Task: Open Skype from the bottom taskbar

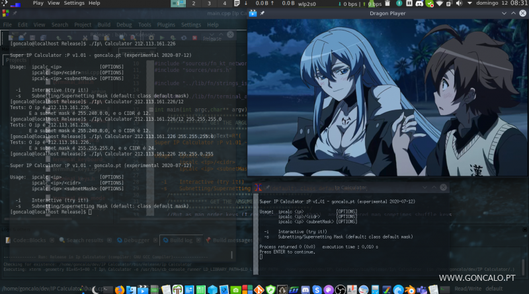Action: tap(317, 289)
